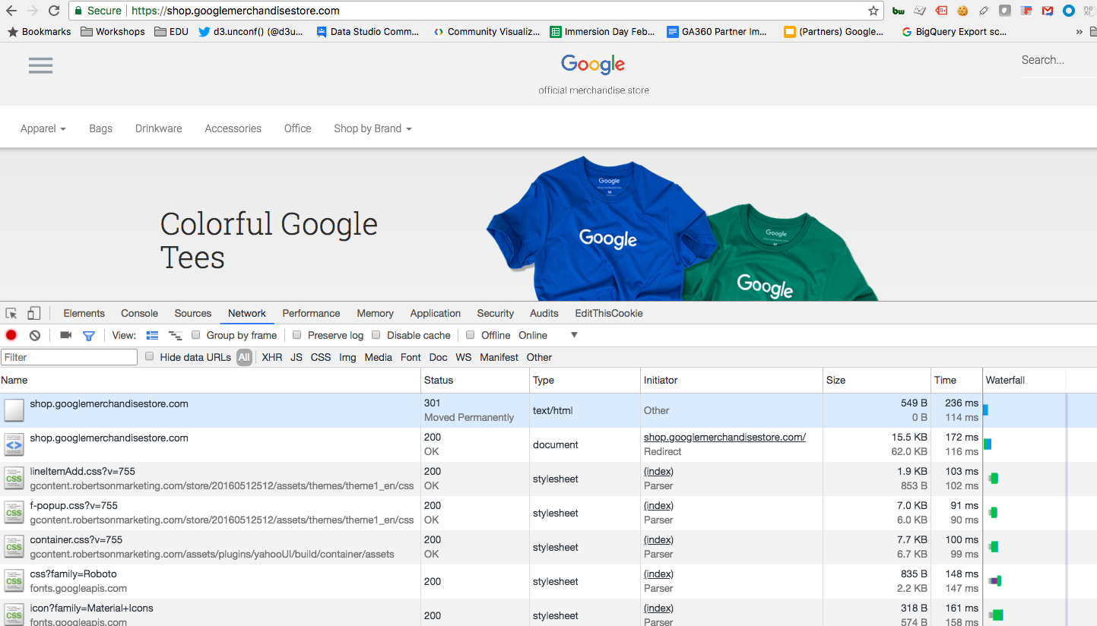Check the Disable cache option

click(376, 335)
